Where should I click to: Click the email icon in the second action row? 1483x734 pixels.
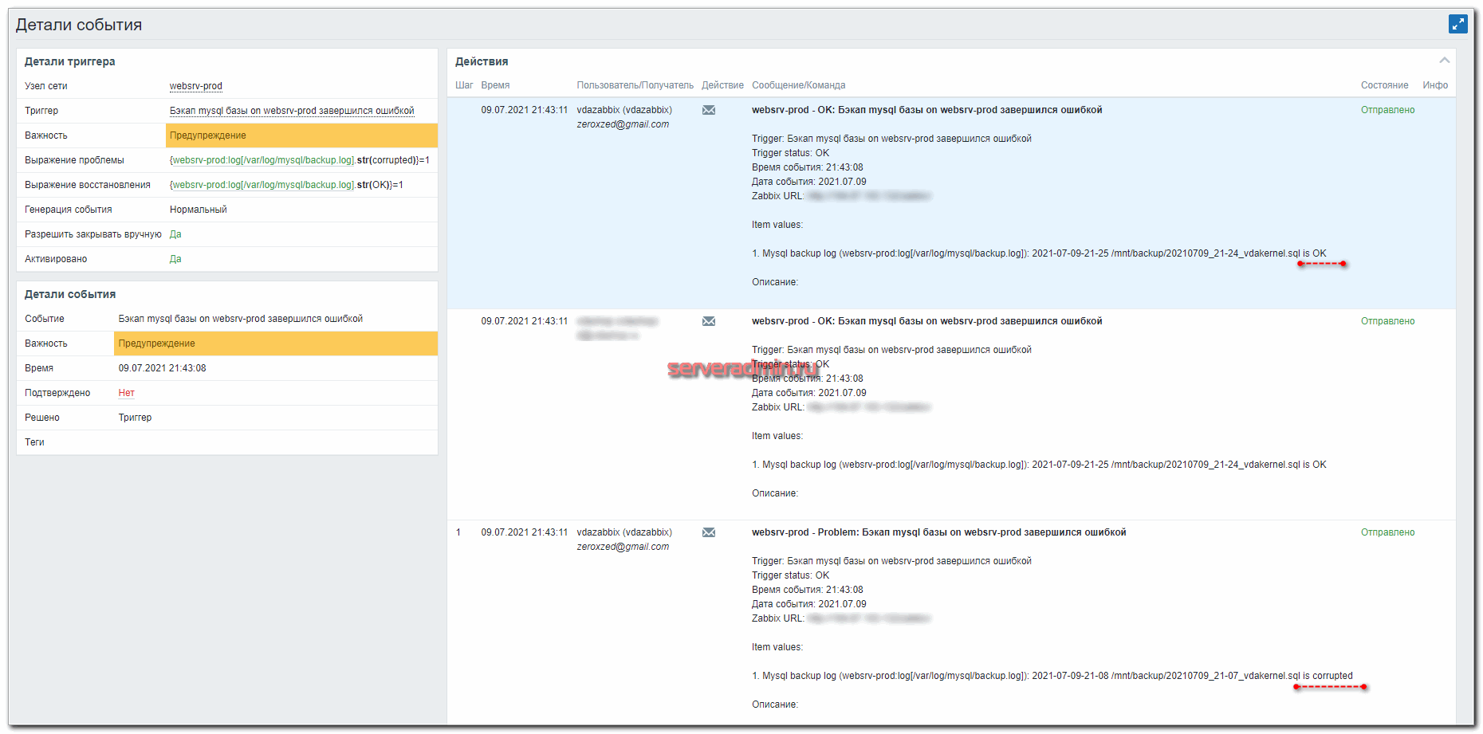(x=708, y=321)
